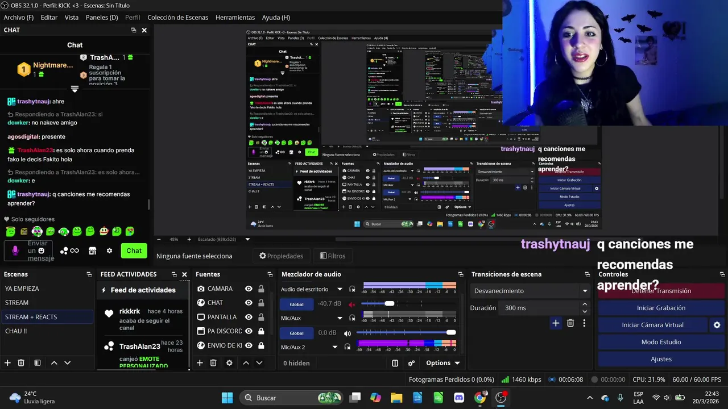Click Iniciar Grabación button
This screenshot has height=409, width=728.
[661, 308]
